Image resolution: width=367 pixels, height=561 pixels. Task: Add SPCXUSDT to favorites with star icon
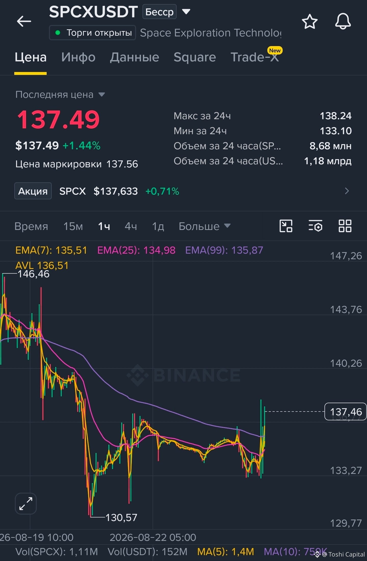[x=310, y=21]
